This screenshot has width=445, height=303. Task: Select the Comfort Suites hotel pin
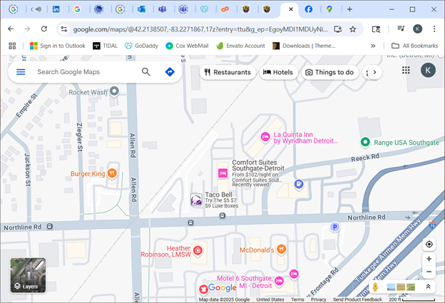tap(222, 173)
